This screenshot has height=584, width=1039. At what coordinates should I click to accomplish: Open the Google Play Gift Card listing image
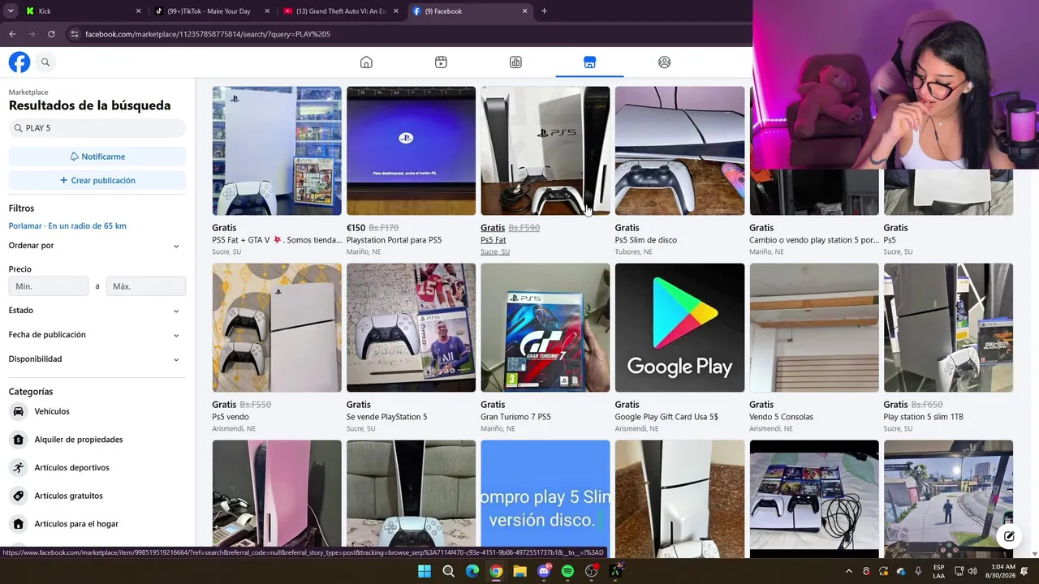pyautogui.click(x=679, y=328)
